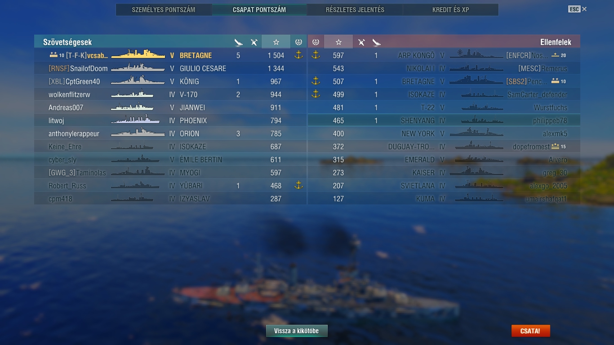Switch to Részletes jelentés tab
This screenshot has width=614, height=345.
coord(355,9)
